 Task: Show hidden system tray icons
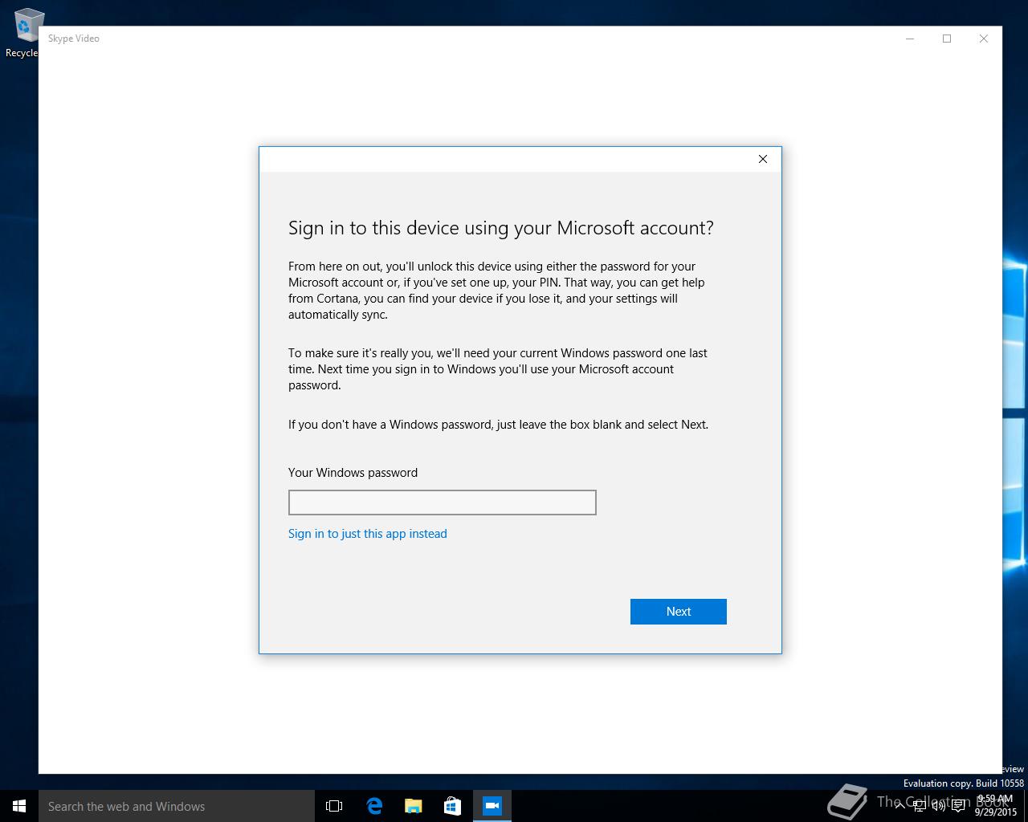tap(900, 806)
